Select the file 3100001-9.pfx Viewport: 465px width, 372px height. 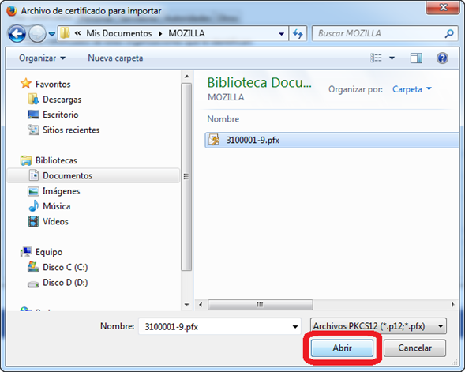[332, 140]
